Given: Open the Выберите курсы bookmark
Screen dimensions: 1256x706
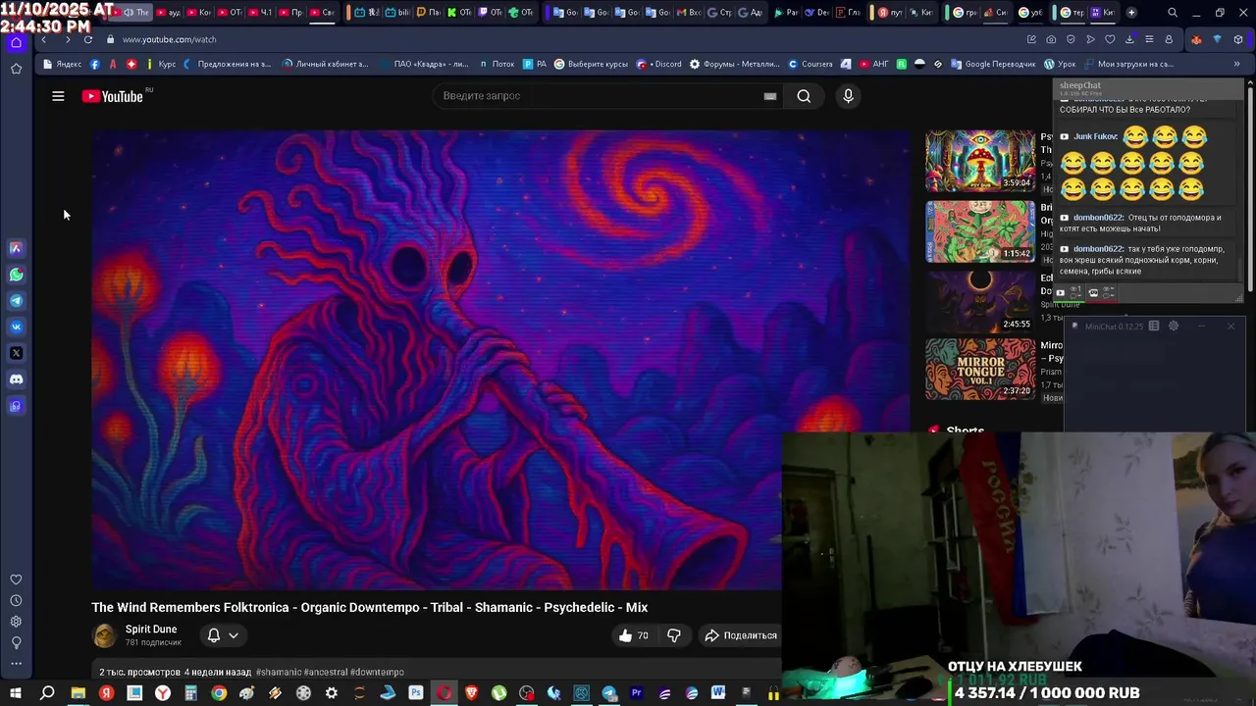Looking at the screenshot, I should [x=591, y=64].
